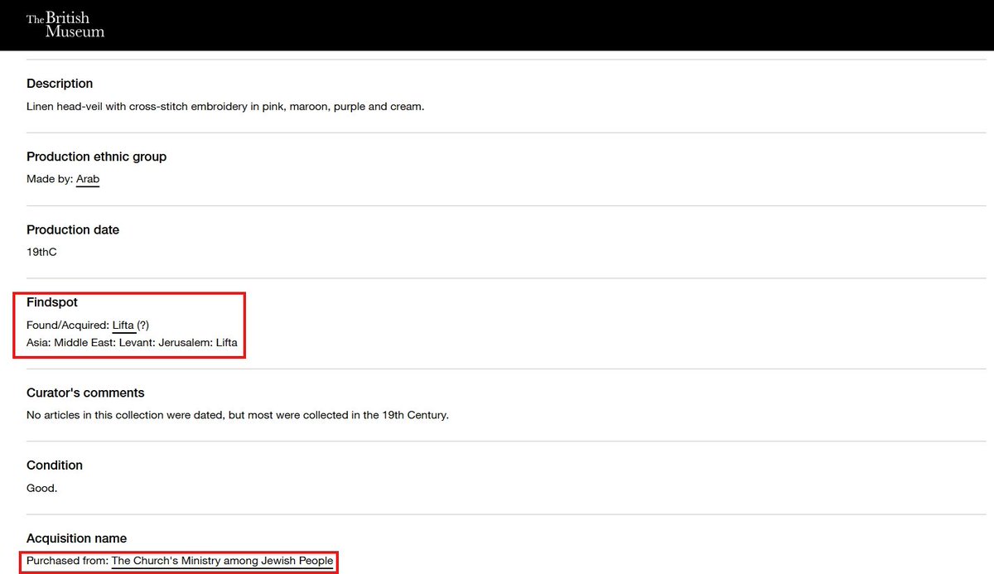Image resolution: width=994 pixels, height=574 pixels.
Task: Select the Curator's comments heading
Action: [85, 393]
